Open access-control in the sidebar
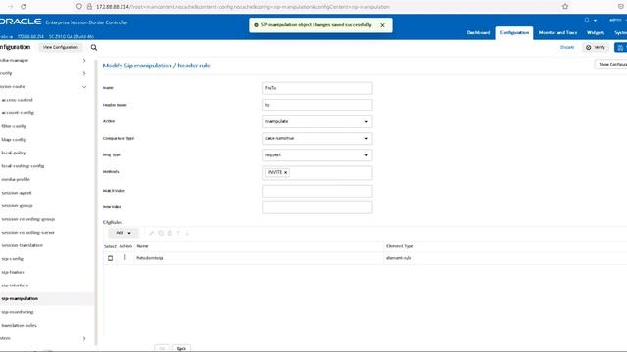The width and height of the screenshot is (627, 352). 17,100
